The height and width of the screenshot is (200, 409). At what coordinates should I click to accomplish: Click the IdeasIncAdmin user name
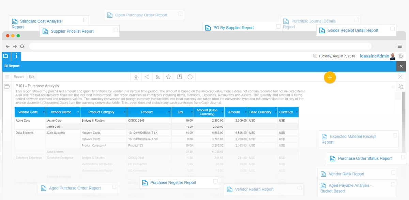pos(374,56)
